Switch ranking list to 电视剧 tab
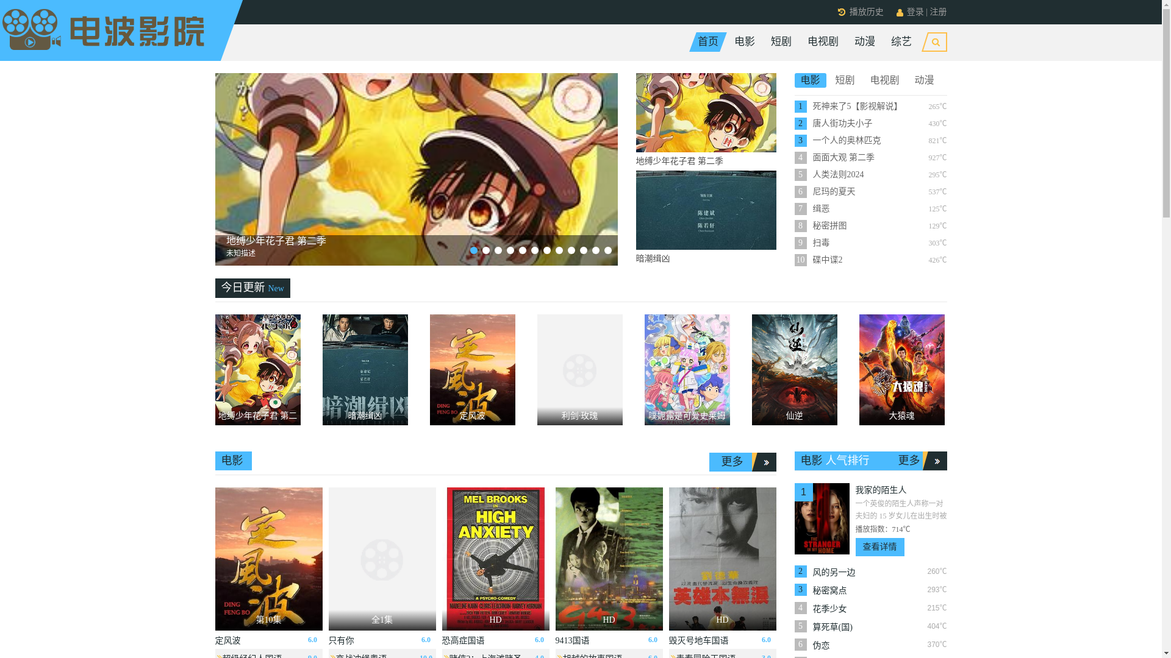 point(884,80)
